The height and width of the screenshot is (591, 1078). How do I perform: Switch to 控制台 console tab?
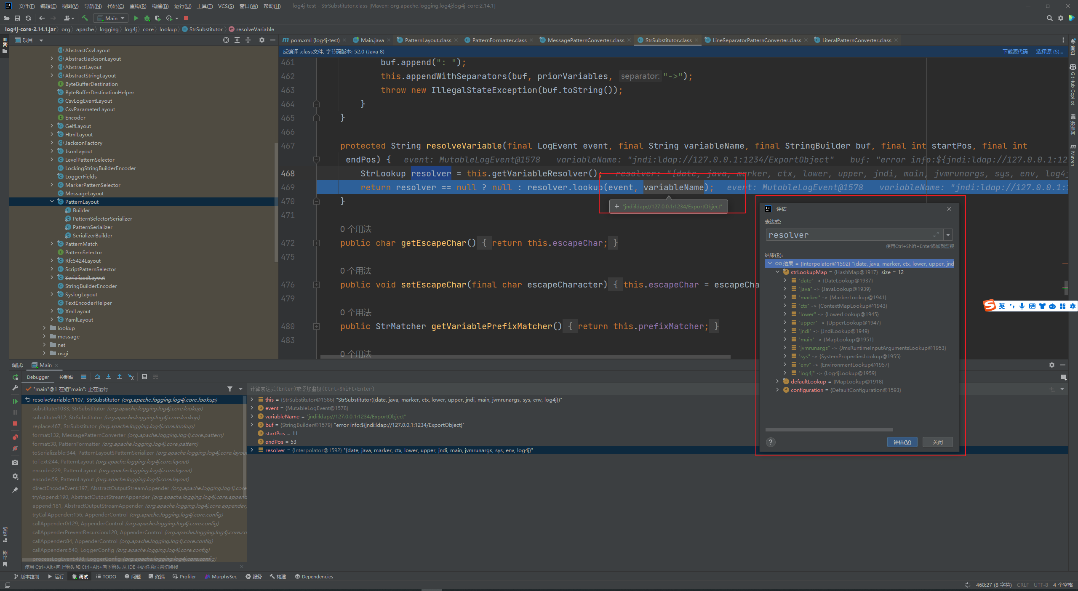click(x=66, y=377)
